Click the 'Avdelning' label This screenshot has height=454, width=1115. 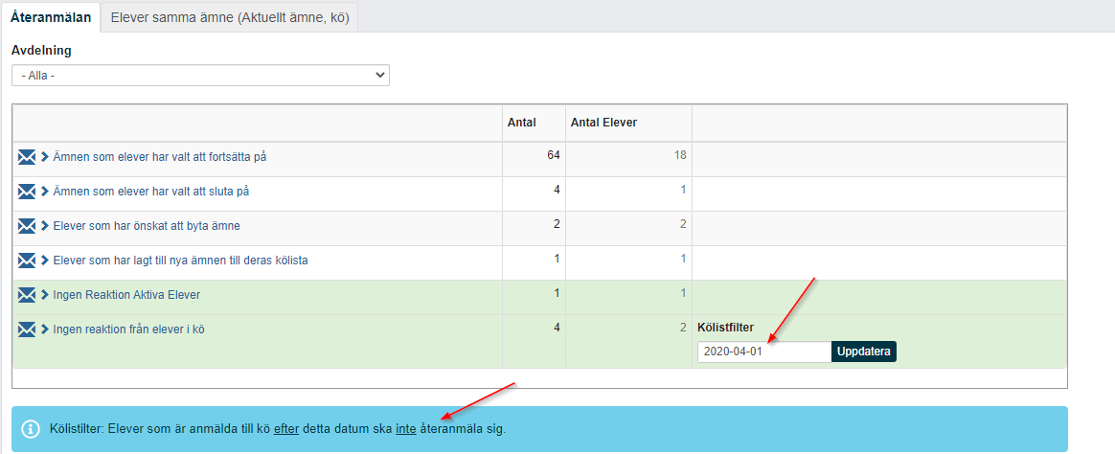click(x=41, y=51)
